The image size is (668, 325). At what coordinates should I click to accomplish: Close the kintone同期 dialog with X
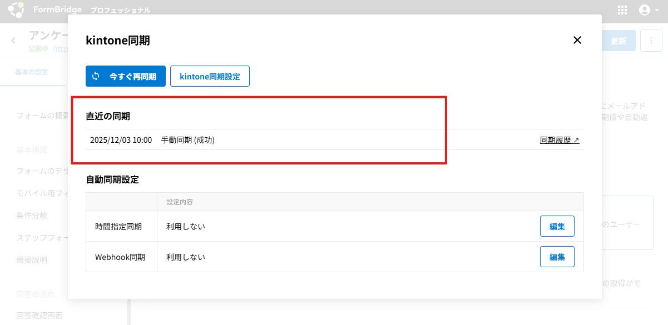(x=577, y=40)
